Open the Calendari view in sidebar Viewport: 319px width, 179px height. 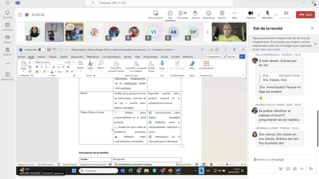pyautogui.click(x=7, y=26)
